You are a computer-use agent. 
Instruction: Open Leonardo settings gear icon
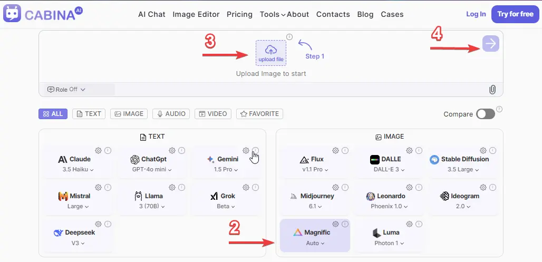click(409, 187)
